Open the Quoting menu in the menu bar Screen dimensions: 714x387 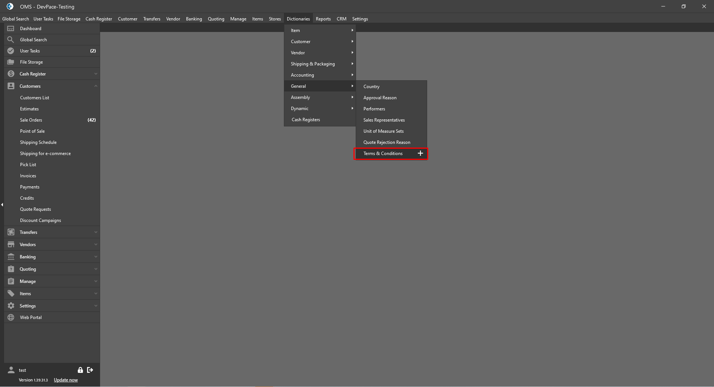(216, 19)
